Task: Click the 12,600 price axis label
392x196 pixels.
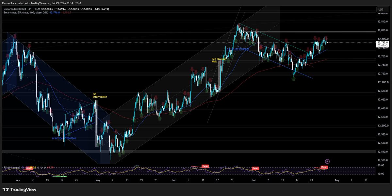Action: [382, 125]
